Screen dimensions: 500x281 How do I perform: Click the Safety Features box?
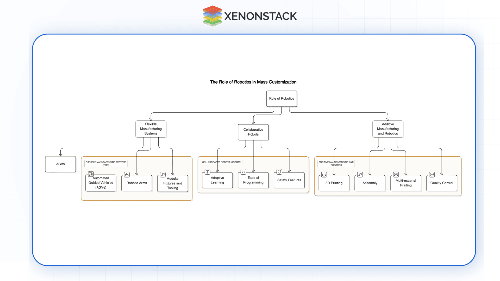click(x=289, y=180)
